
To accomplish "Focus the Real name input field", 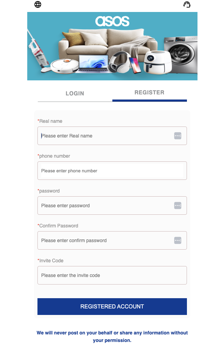I will [x=106, y=136].
